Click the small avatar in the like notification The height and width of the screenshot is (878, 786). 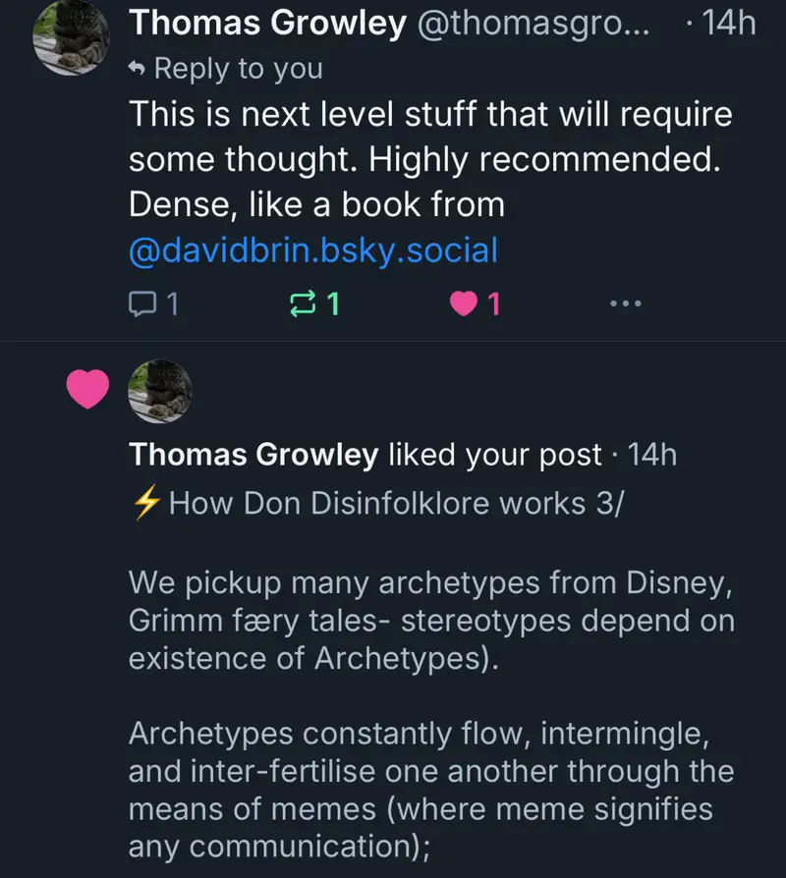(160, 391)
